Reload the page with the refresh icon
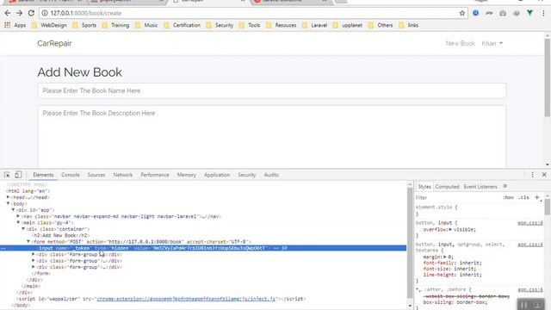 tap(31, 13)
